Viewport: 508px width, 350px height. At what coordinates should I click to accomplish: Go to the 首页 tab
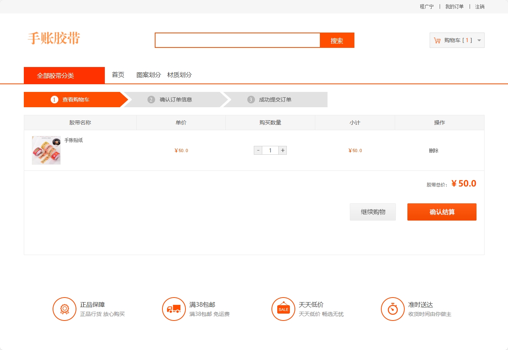118,75
